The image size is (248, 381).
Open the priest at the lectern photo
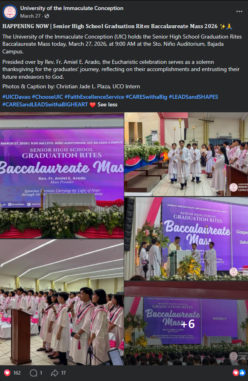click(186, 238)
